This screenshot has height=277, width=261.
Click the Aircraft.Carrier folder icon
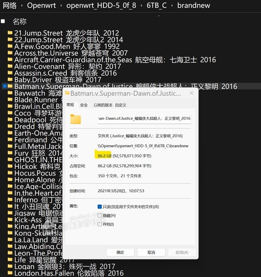tap(10, 59)
